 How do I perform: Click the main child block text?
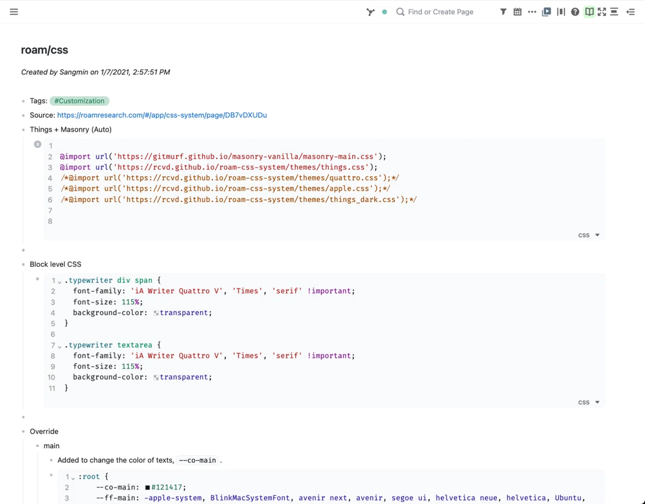pyautogui.click(x=52, y=446)
